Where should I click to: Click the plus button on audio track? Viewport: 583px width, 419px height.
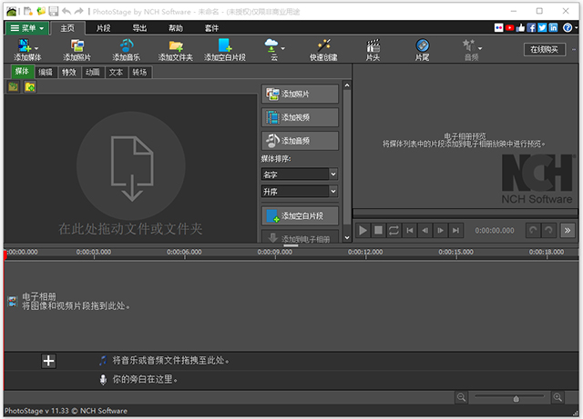coord(49,361)
